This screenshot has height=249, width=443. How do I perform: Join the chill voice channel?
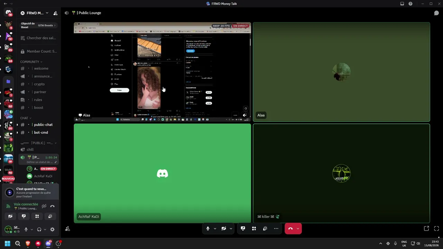38,149
